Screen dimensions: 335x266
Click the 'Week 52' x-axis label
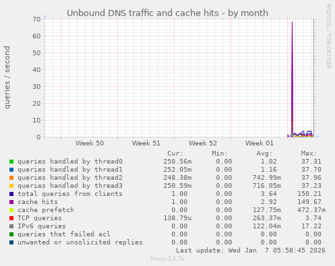pyautogui.click(x=203, y=143)
